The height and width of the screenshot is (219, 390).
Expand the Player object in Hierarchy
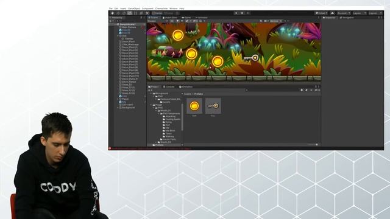[x=118, y=99]
